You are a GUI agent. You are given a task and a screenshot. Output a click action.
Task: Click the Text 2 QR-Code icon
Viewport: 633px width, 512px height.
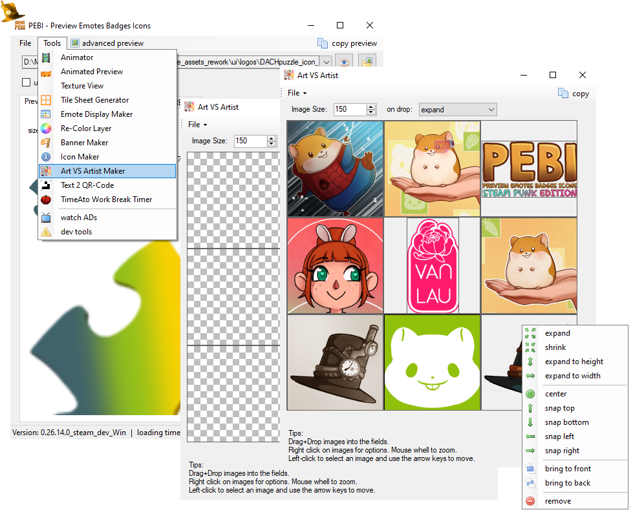(46, 185)
